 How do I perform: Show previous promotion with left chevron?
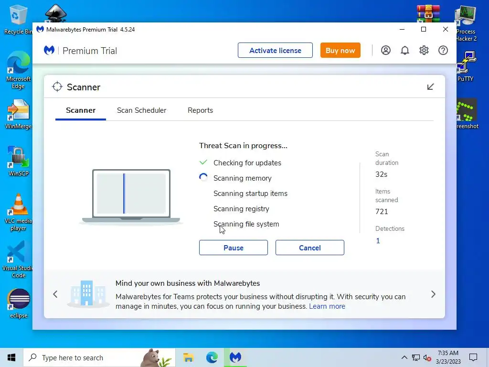coord(55,294)
